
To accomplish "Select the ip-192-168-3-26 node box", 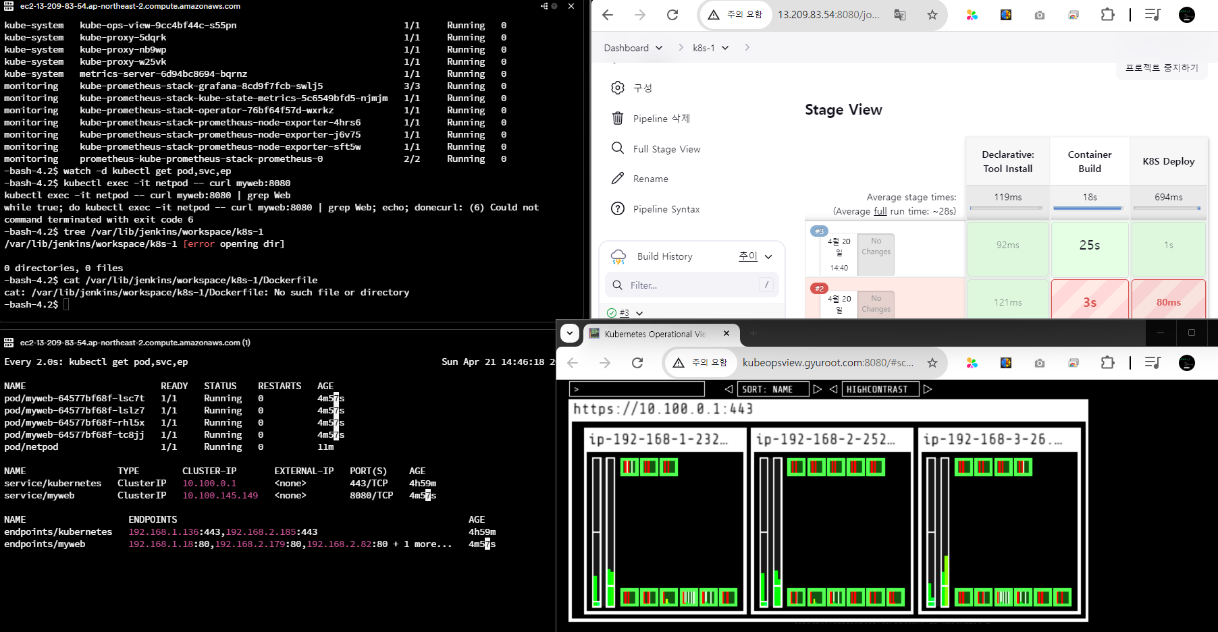I will [x=999, y=520].
